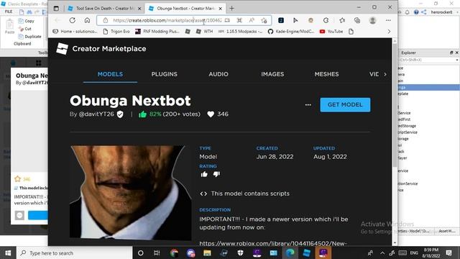Switch to the MODELS tab
The height and width of the screenshot is (259, 460).
pyautogui.click(x=110, y=74)
